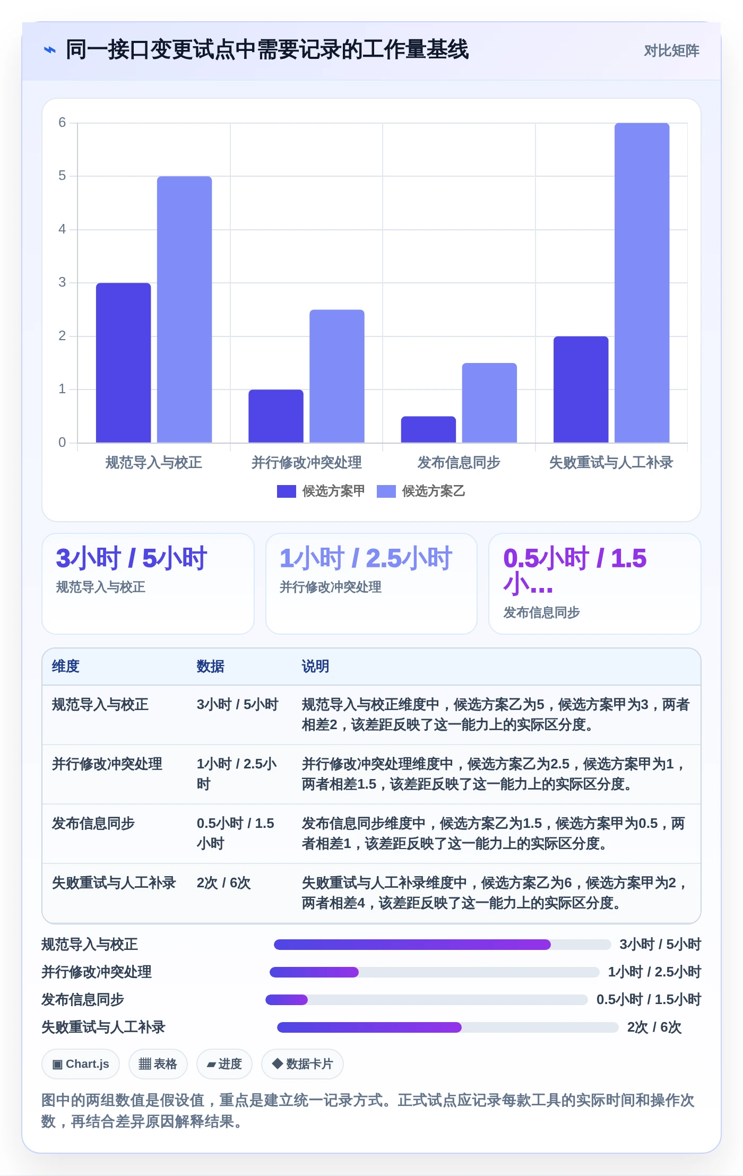The image size is (743, 1176).
Task: Select the 进度 tag chip
Action: [224, 1064]
